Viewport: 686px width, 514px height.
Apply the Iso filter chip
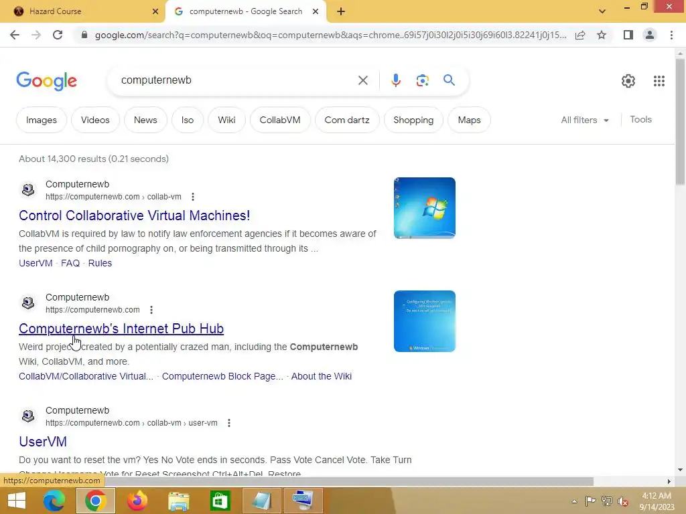(x=188, y=120)
